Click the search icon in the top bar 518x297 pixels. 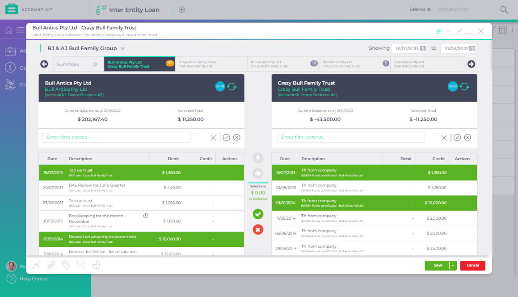click(x=504, y=9)
